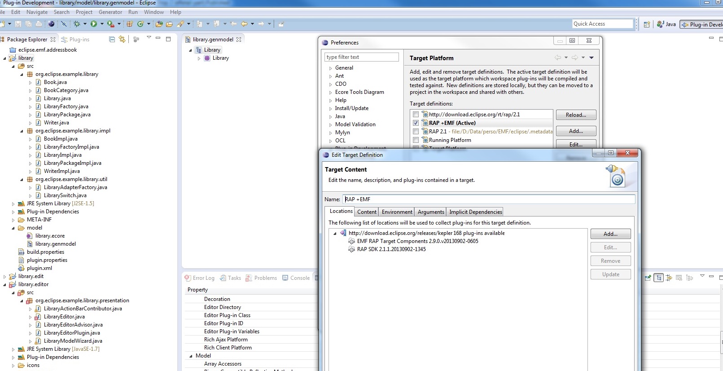Open the Error Log tab
The image size is (723, 371).
click(200, 278)
